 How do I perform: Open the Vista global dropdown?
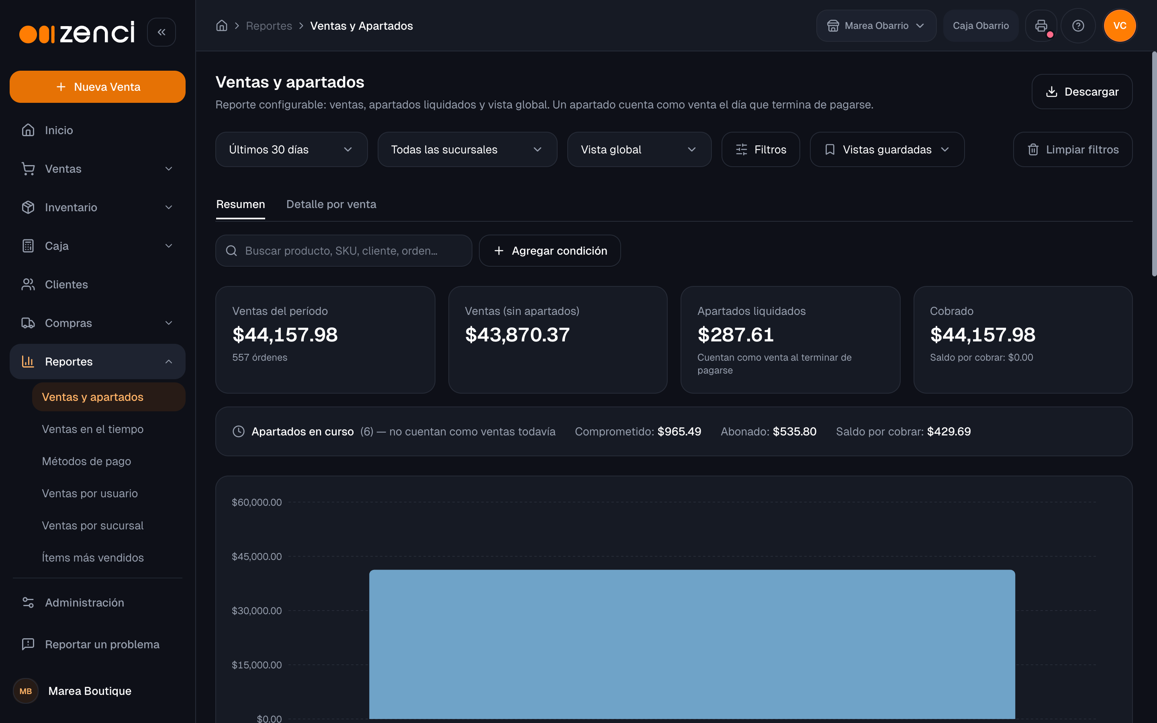point(639,150)
